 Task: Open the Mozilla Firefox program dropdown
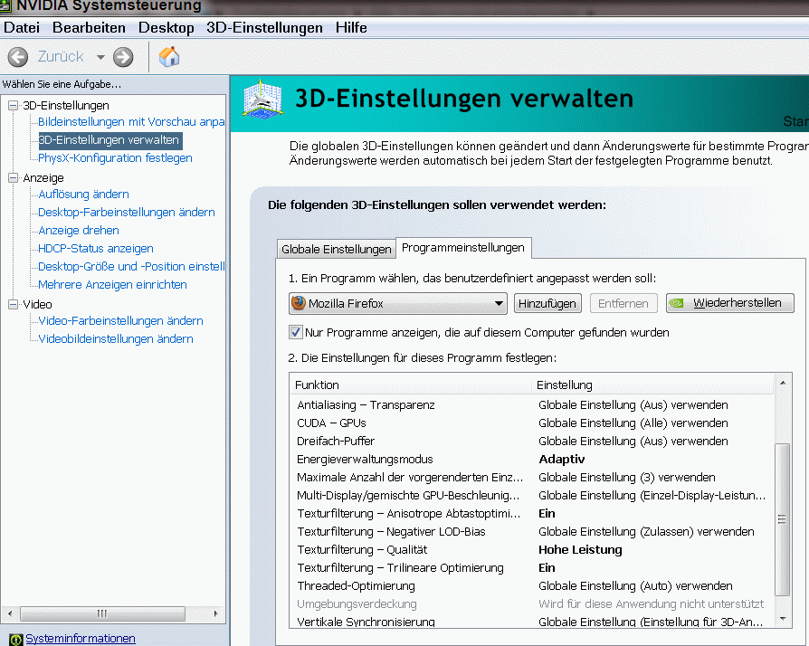[398, 303]
